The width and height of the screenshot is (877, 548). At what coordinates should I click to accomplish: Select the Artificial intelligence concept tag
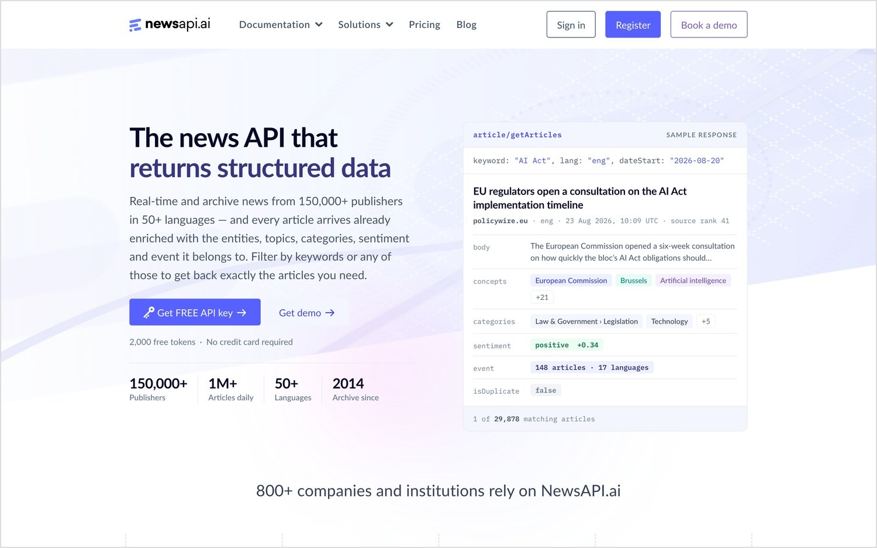coord(693,280)
